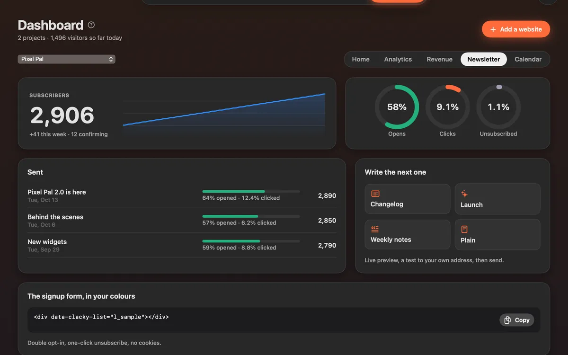Click the Plain document icon
568x355 pixels.
coord(464,229)
